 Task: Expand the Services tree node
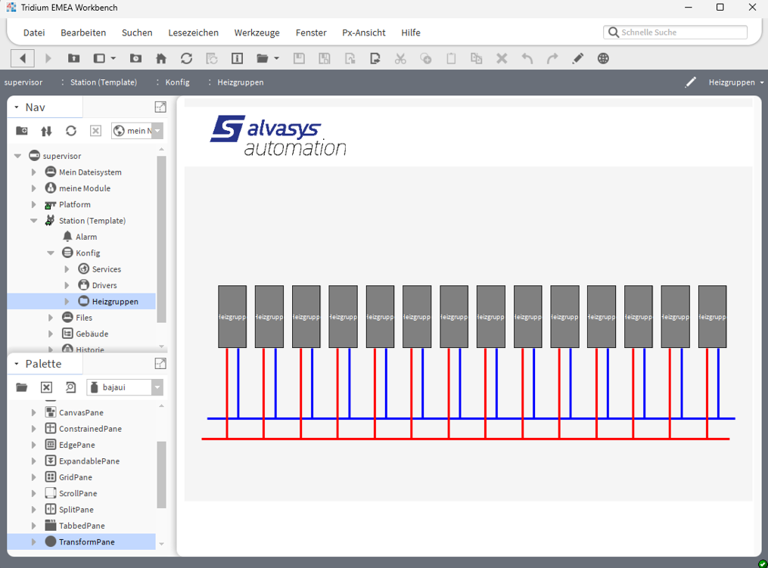tap(67, 268)
